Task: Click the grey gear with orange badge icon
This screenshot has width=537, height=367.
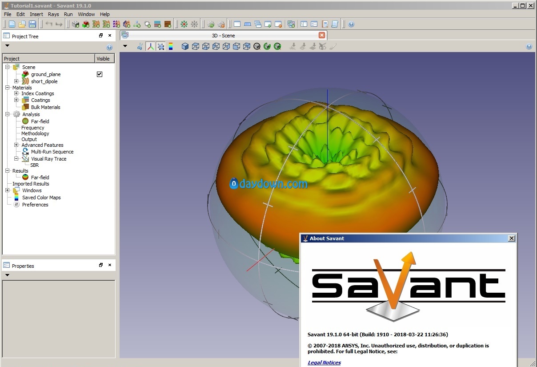Action: (x=221, y=24)
